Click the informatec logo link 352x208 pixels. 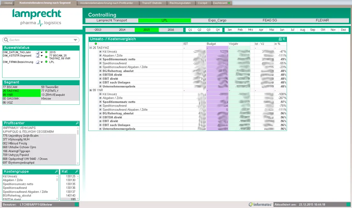pos(260,205)
